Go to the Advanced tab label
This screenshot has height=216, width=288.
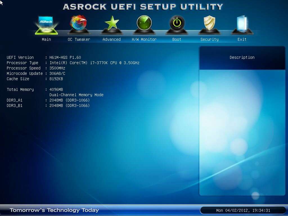[112, 39]
